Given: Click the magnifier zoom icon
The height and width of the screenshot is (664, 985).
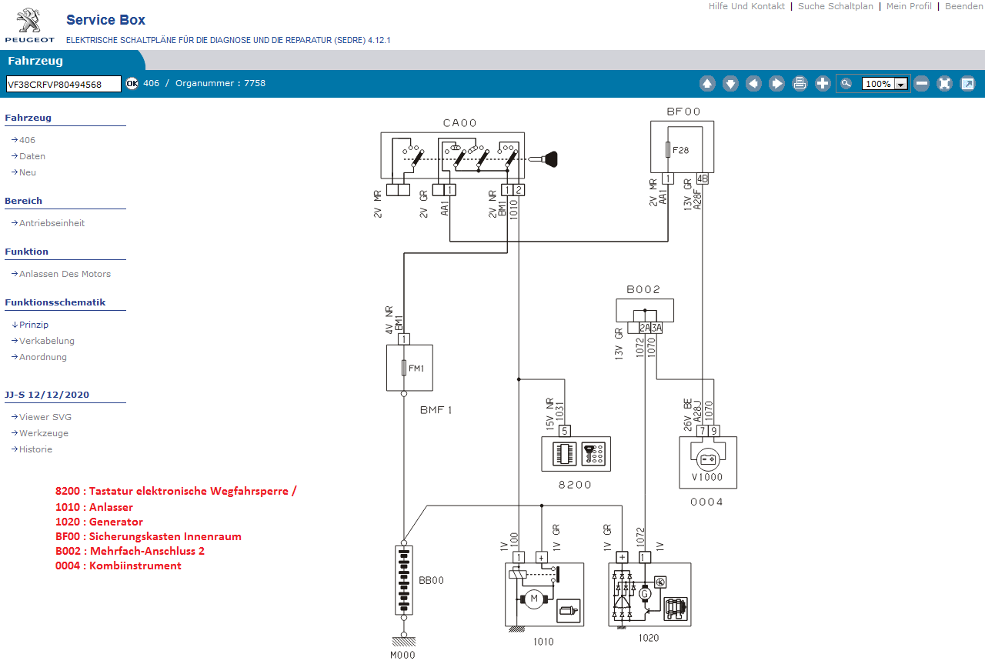Looking at the screenshot, I should [846, 84].
